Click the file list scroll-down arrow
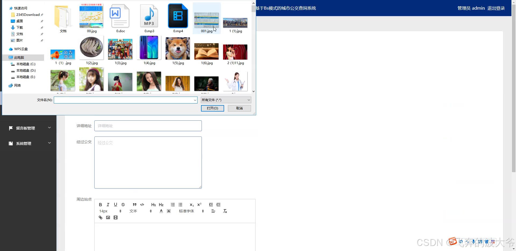Screen dimensions: 516x251 (x=253, y=91)
